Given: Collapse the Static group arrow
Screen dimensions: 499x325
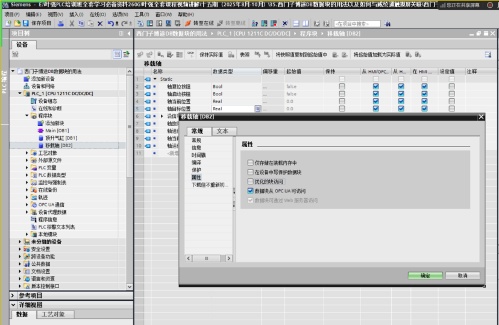Looking at the screenshot, I should [155, 79].
